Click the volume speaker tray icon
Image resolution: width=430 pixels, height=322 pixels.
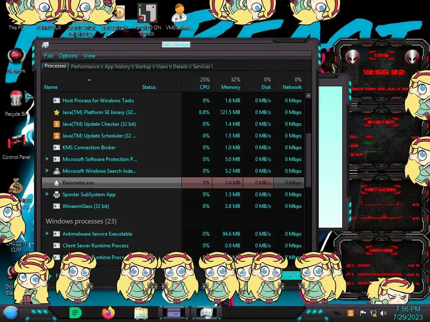coord(383,313)
